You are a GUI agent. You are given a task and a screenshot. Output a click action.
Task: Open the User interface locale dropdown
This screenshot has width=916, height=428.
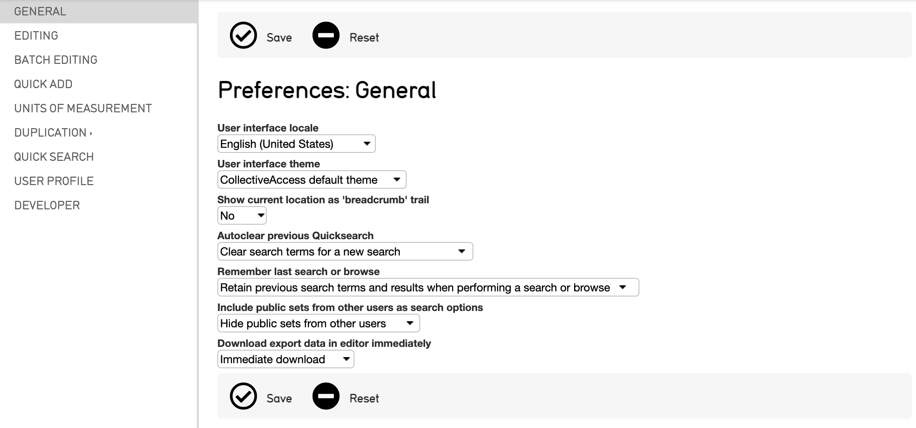(296, 144)
